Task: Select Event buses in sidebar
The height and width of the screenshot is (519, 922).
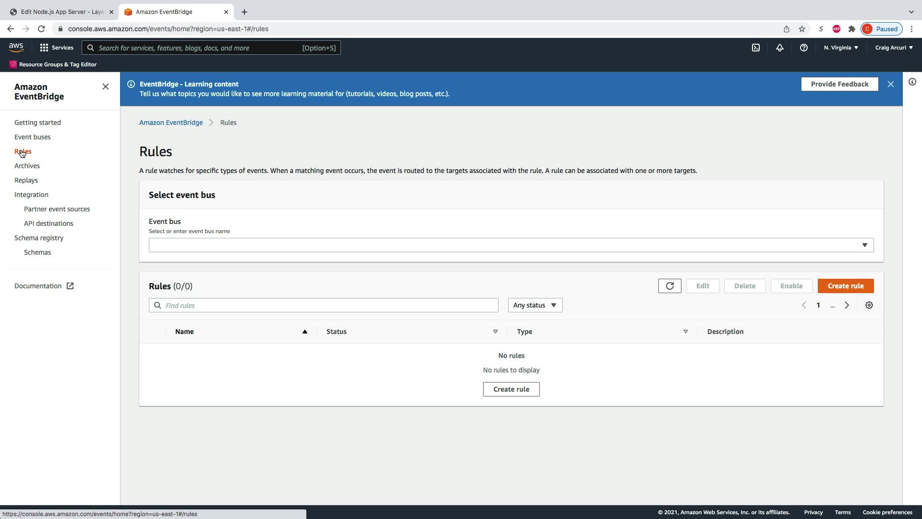Action: (x=32, y=137)
